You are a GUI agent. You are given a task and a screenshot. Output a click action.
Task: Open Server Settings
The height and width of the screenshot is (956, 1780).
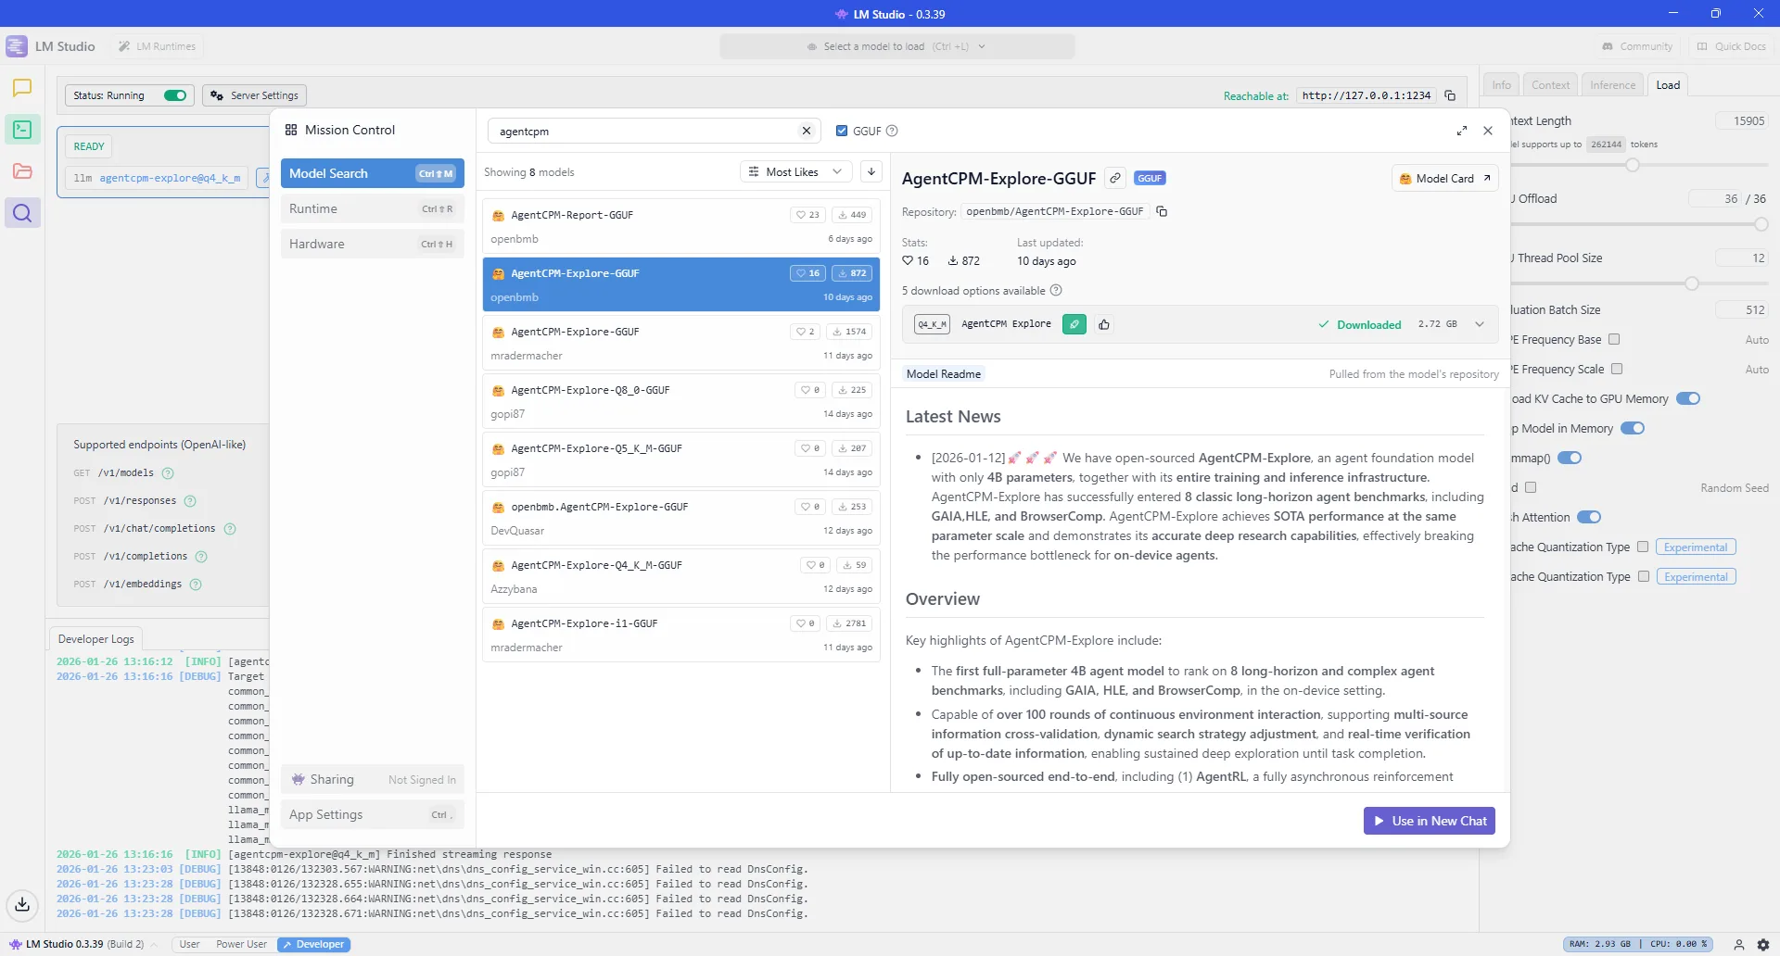pyautogui.click(x=254, y=95)
